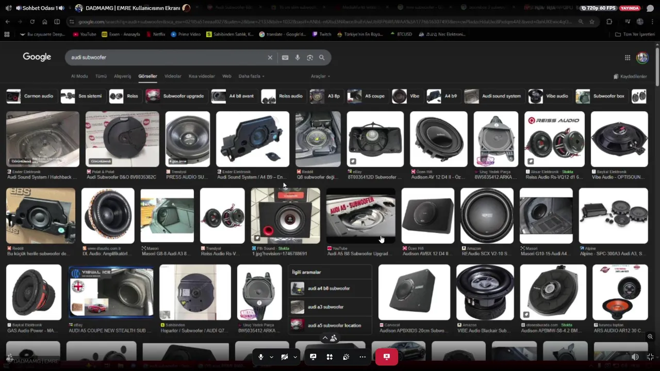This screenshot has width=660, height=371.
Task: Filter by Subwoofer box chip
Action: click(x=601, y=96)
